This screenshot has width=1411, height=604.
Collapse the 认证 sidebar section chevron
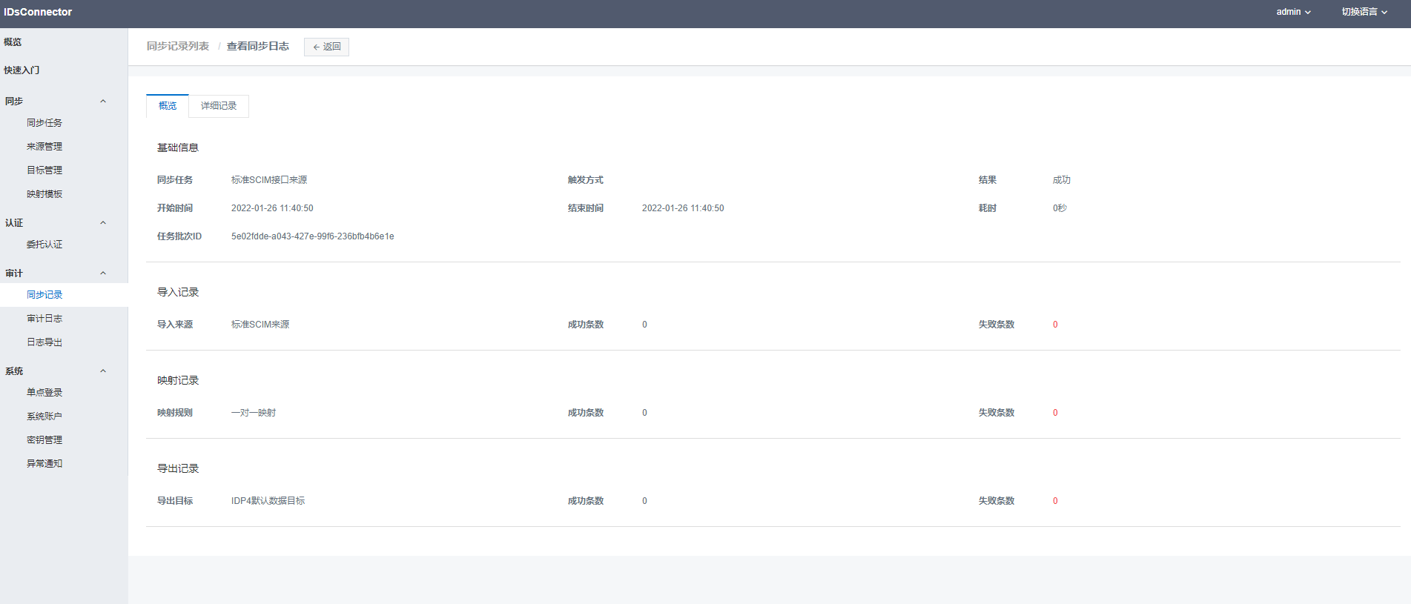103,223
